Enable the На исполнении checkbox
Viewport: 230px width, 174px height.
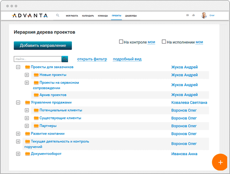(164, 42)
